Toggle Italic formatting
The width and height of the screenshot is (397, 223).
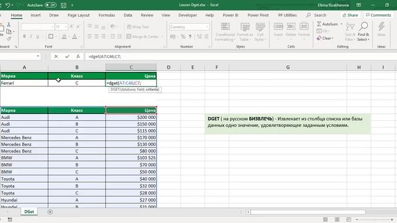[31, 37]
